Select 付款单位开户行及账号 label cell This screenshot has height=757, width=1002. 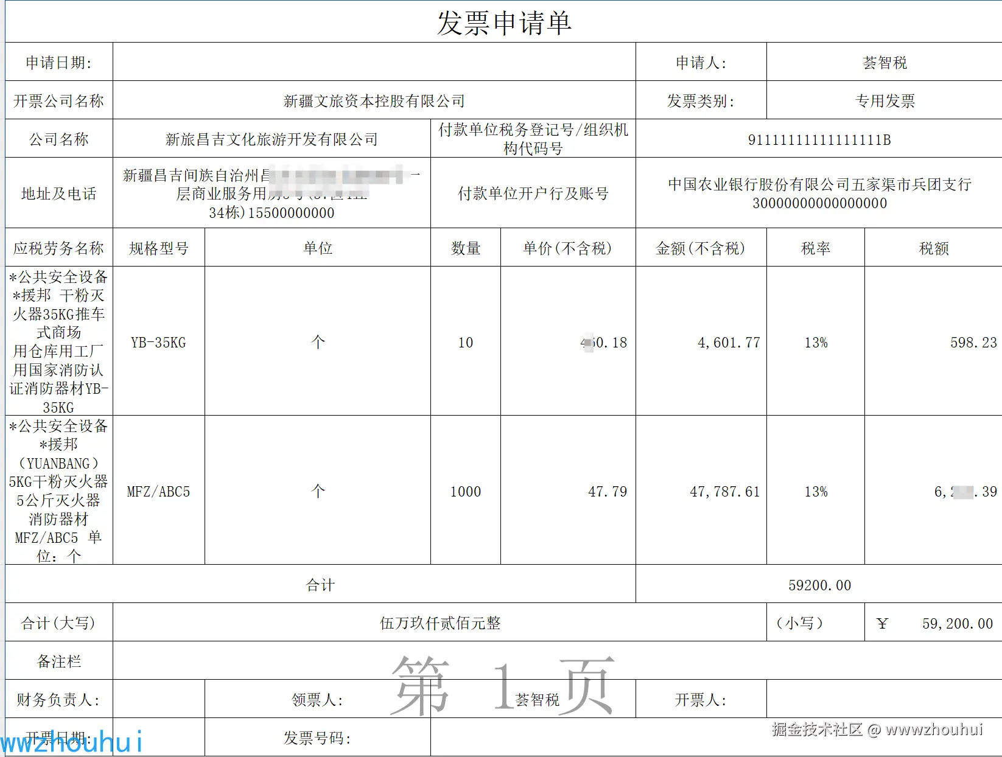[533, 193]
